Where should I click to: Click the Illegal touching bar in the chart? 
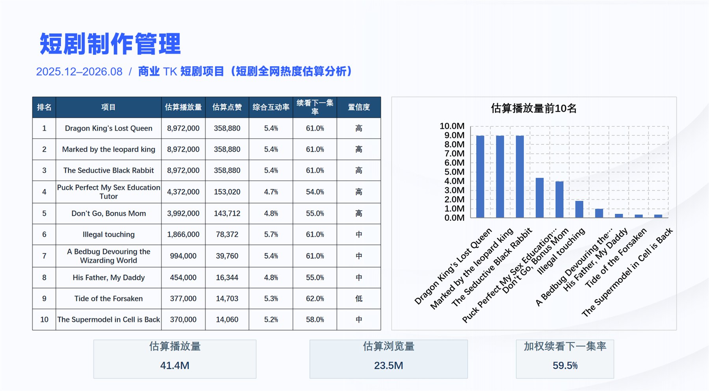[579, 209]
